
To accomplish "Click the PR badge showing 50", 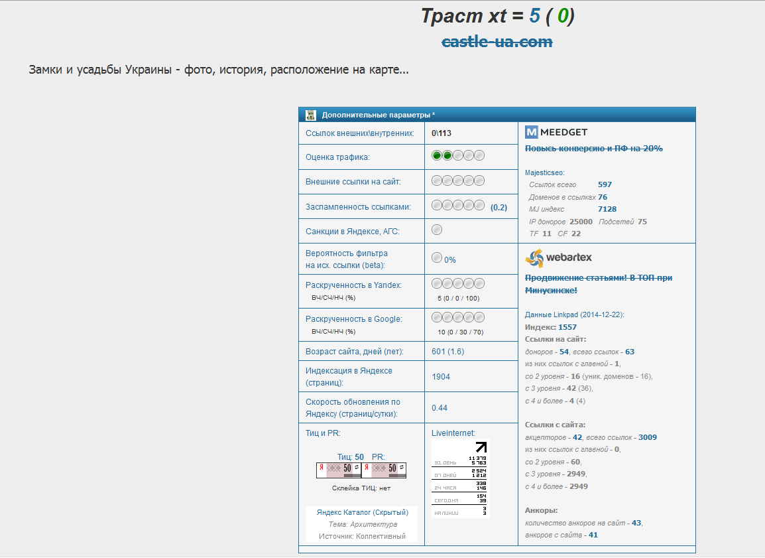I will pyautogui.click(x=384, y=470).
